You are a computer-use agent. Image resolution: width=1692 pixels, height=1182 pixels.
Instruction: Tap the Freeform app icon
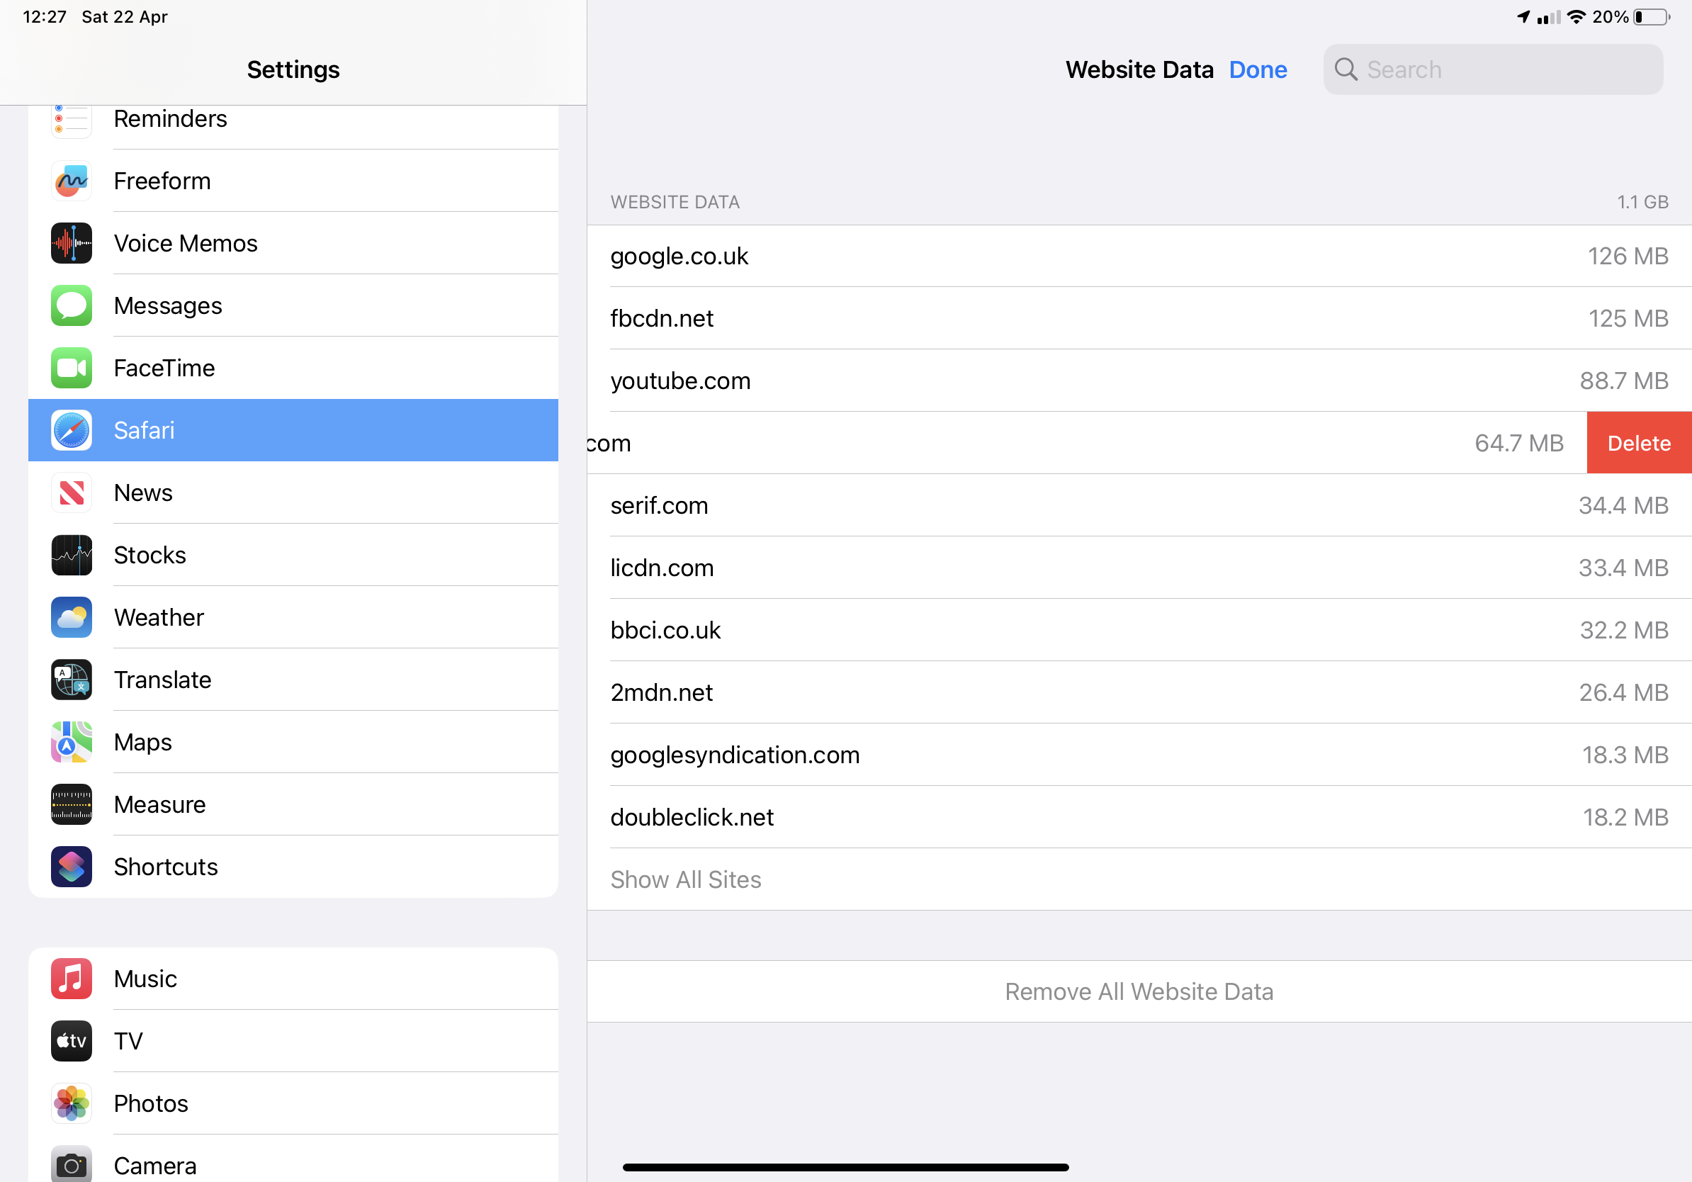pos(72,181)
